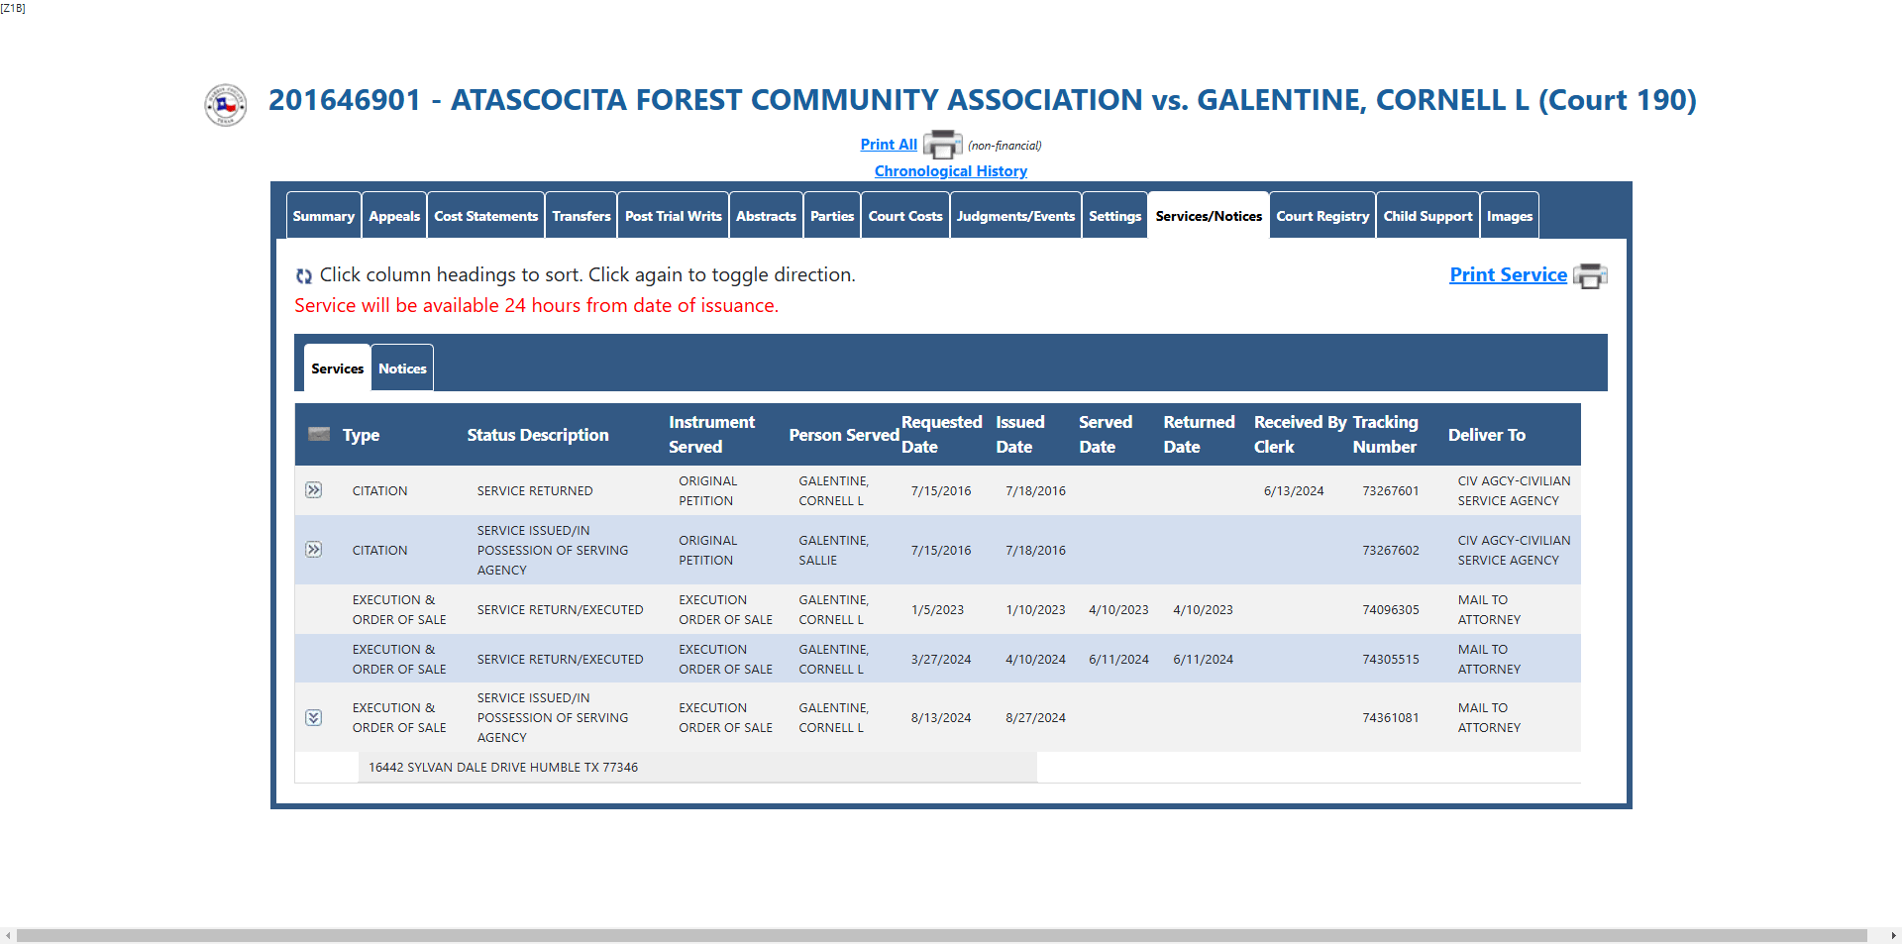This screenshot has width=1902, height=944.
Task: Sort by Instrument Served column
Action: pyautogui.click(x=711, y=435)
